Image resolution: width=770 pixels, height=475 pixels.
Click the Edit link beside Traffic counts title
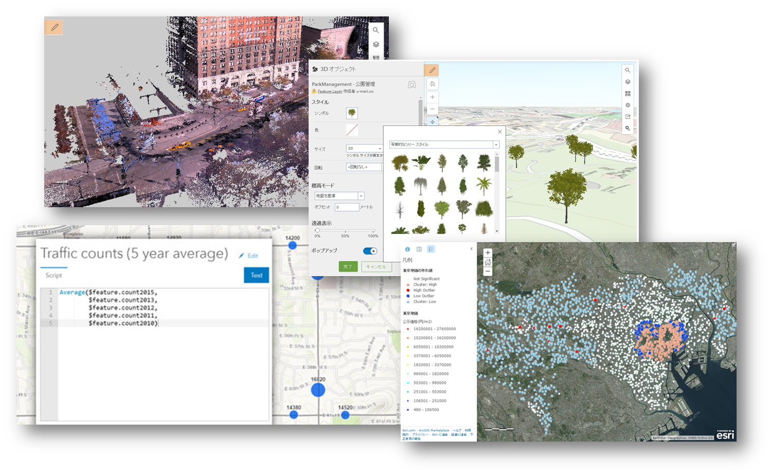click(248, 255)
